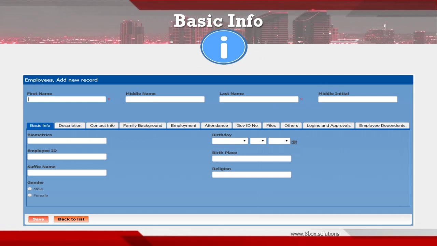Open the Birthday year dropdown

279,141
